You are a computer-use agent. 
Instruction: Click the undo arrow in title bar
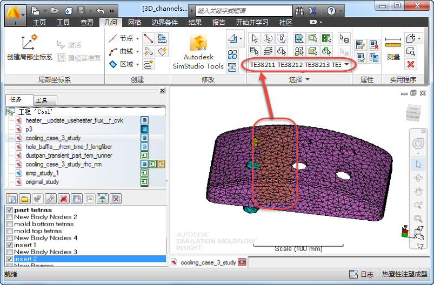[100, 11]
